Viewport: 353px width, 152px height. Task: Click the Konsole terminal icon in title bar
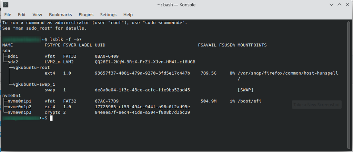pos(6,4)
